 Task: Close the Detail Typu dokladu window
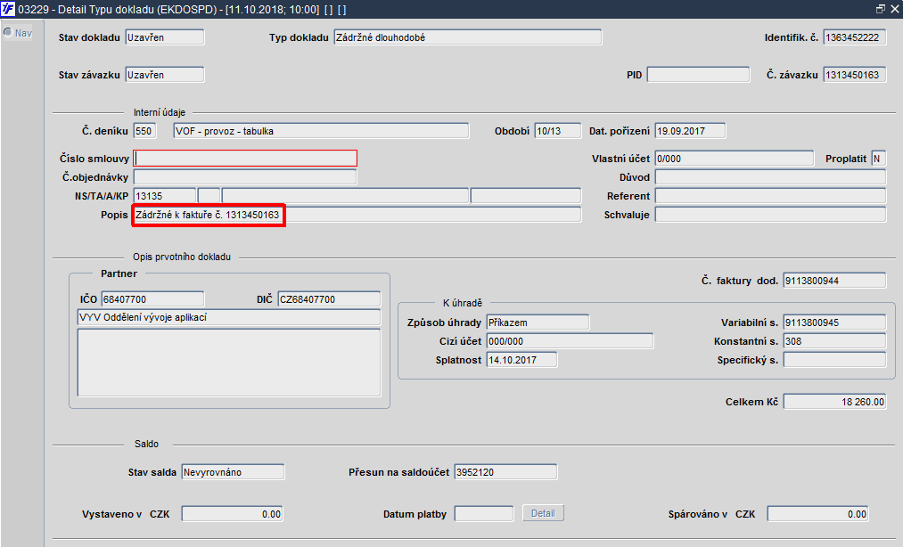[x=894, y=9]
